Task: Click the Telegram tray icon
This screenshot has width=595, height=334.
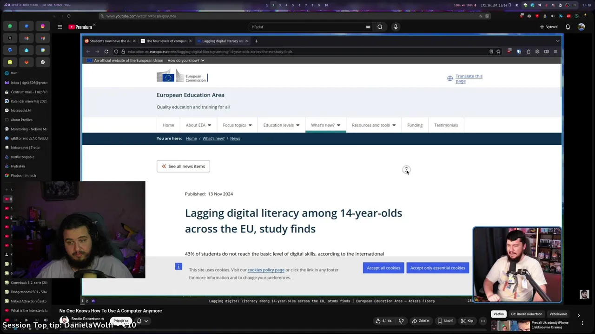Action: [539, 5]
